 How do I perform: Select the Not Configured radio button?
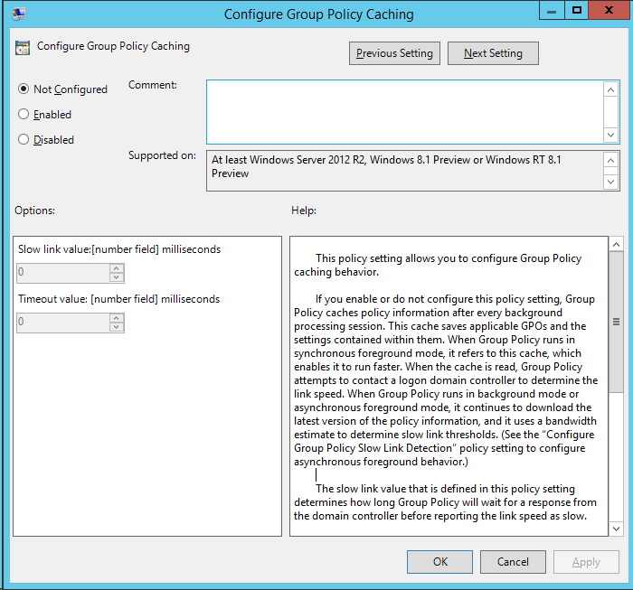24,89
